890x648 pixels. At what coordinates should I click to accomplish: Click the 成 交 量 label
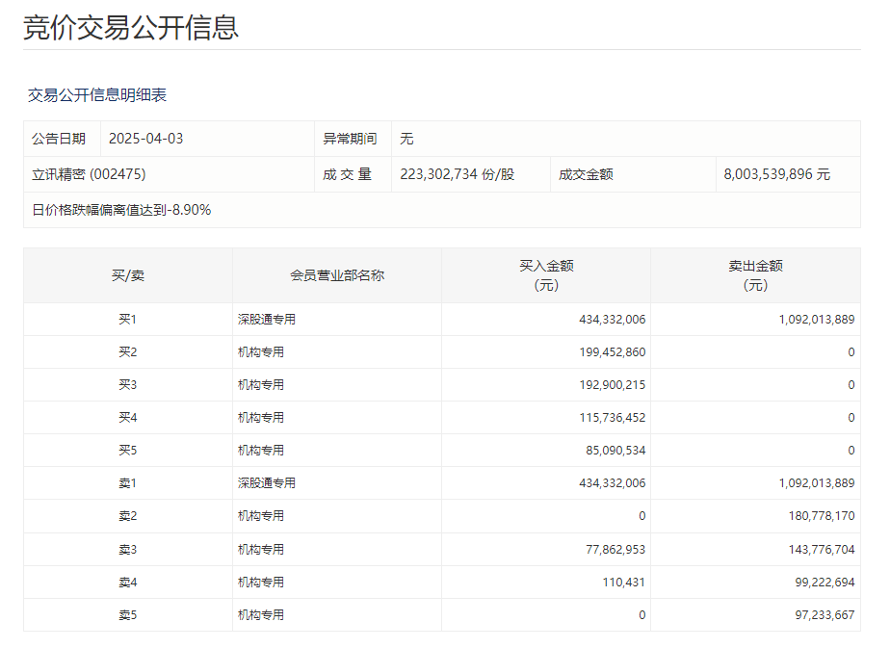pyautogui.click(x=347, y=174)
